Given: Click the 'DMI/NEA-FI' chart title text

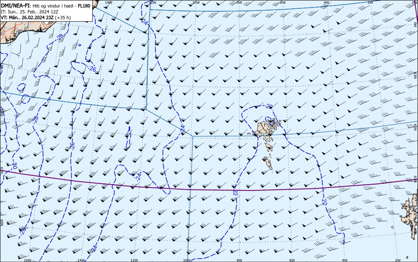Looking at the screenshot, I should tap(15, 5).
